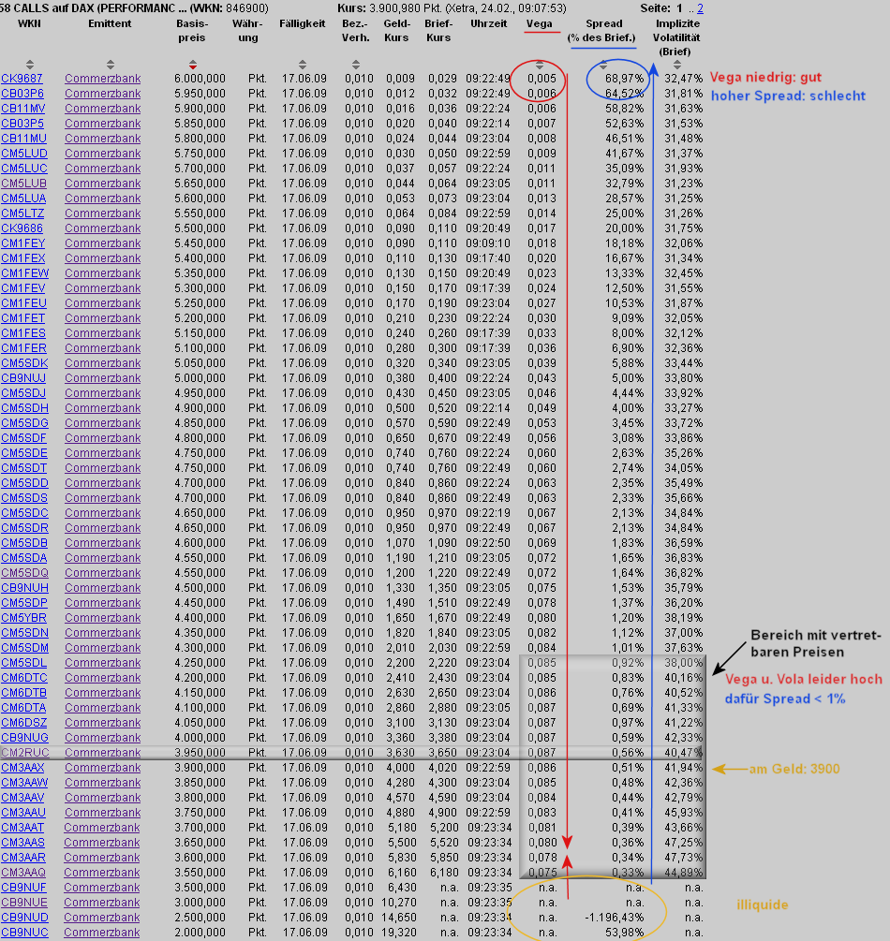Click WKN link CM3AAX
The height and width of the screenshot is (941, 890).
[23, 768]
